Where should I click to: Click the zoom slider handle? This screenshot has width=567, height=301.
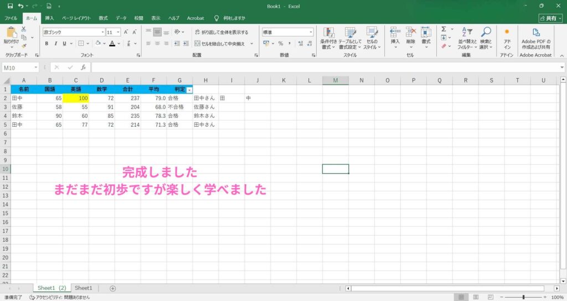coord(523,297)
